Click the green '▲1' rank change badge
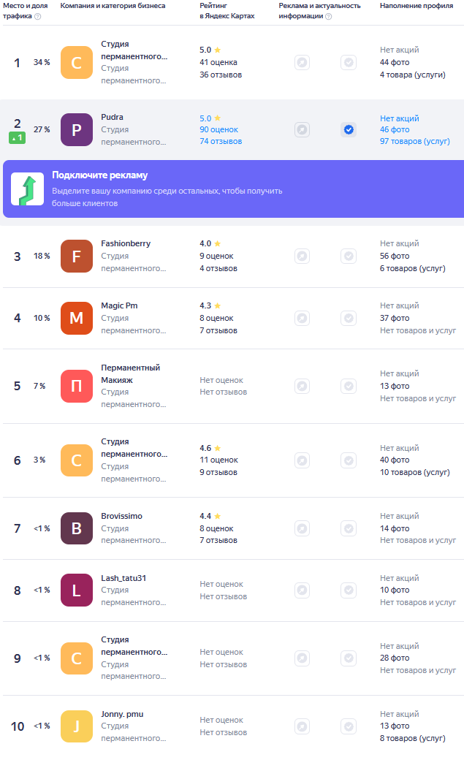The image size is (464, 760). pyautogui.click(x=17, y=137)
